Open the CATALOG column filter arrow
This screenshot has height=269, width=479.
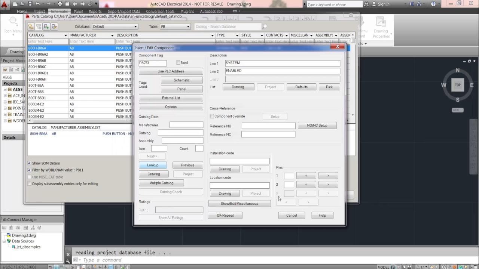click(66, 35)
